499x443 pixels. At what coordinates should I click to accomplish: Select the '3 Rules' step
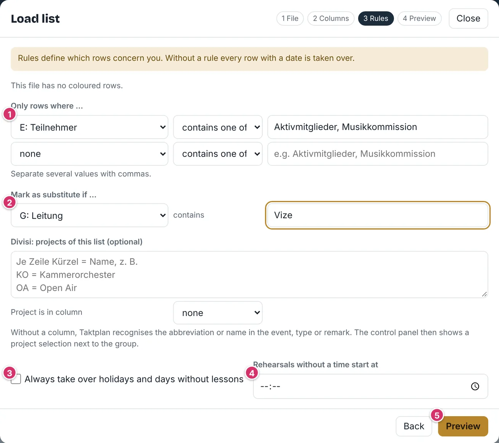click(x=376, y=18)
